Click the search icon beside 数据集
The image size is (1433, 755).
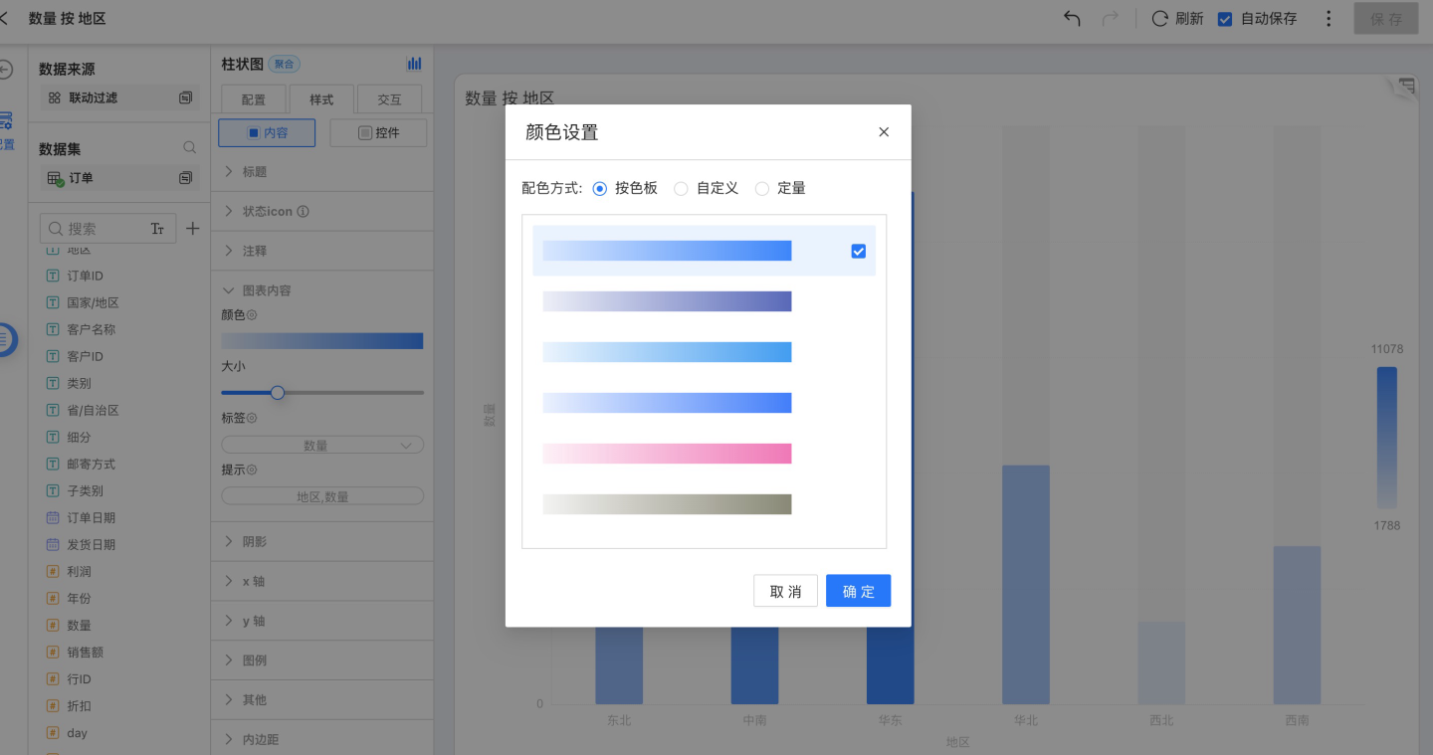coord(190,148)
